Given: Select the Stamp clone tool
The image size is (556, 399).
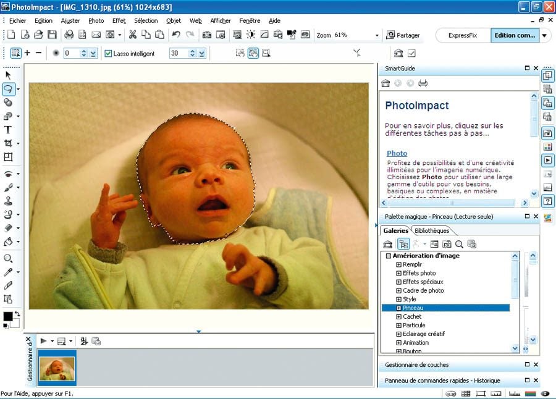Looking at the screenshot, I should coord(8,201).
